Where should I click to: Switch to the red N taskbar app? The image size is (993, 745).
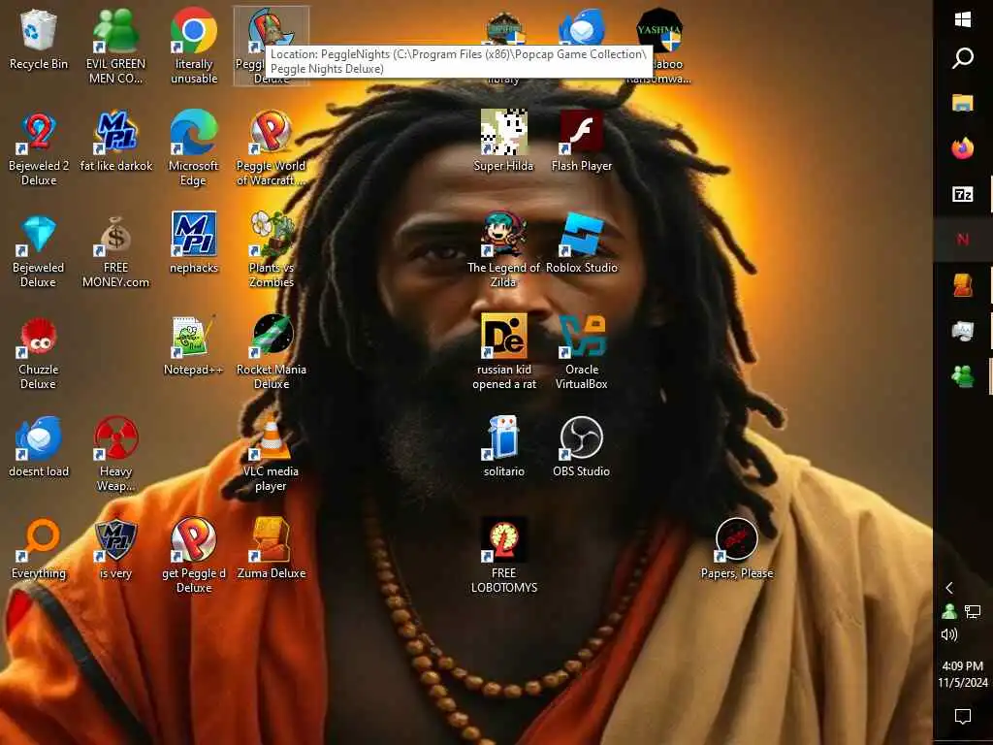pyautogui.click(x=963, y=240)
